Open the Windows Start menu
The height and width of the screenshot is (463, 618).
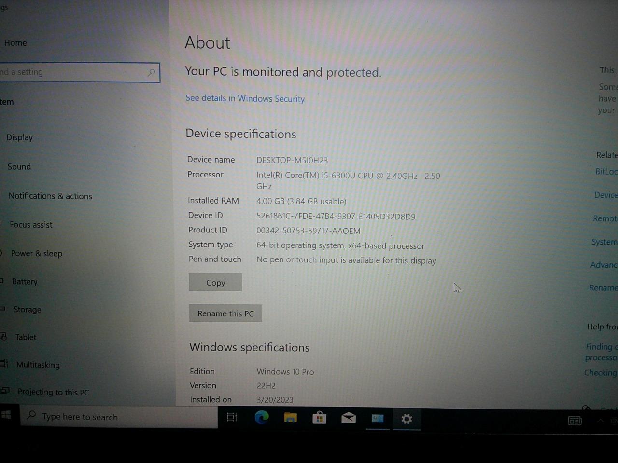6,415
